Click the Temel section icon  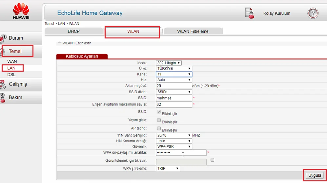tap(3, 52)
